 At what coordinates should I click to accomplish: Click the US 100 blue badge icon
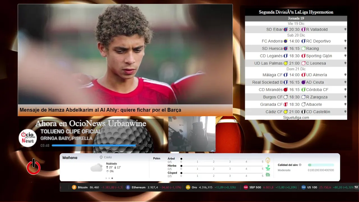coord(303,187)
